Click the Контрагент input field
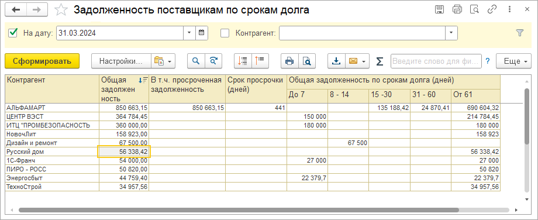Screen dimensions: 538x220 coord(363,33)
